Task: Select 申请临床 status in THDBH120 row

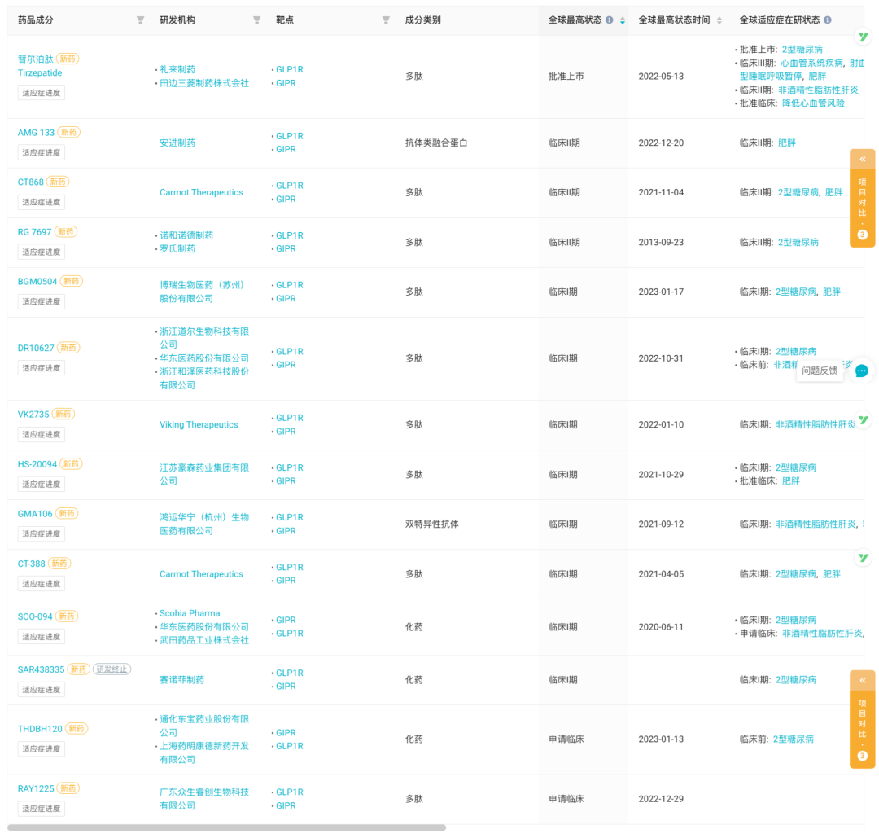Action: click(x=566, y=739)
